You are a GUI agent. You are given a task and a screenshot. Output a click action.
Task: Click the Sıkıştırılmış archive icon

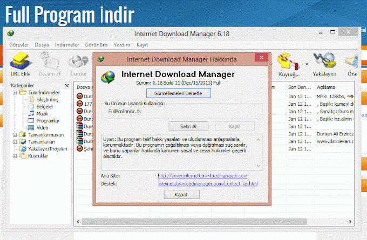(x=31, y=100)
